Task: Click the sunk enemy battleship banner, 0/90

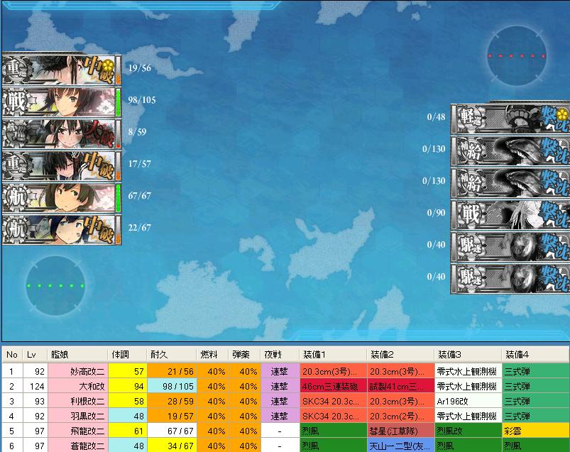Action: click(510, 213)
